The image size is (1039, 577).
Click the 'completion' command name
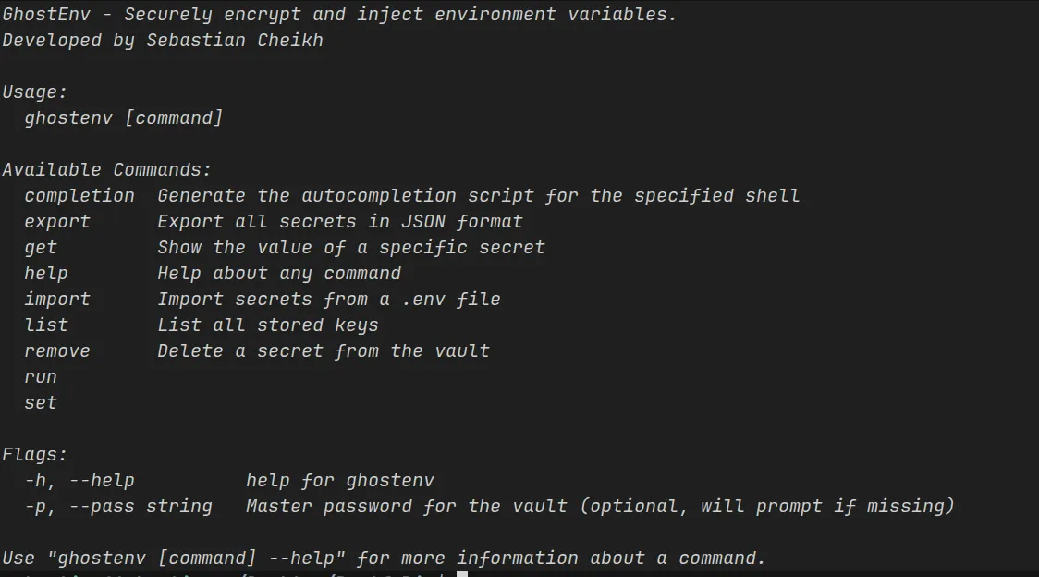point(79,196)
